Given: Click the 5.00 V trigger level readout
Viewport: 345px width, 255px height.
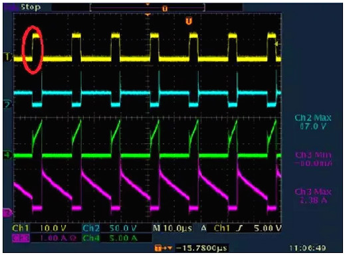Looking at the screenshot, I should tap(268, 228).
